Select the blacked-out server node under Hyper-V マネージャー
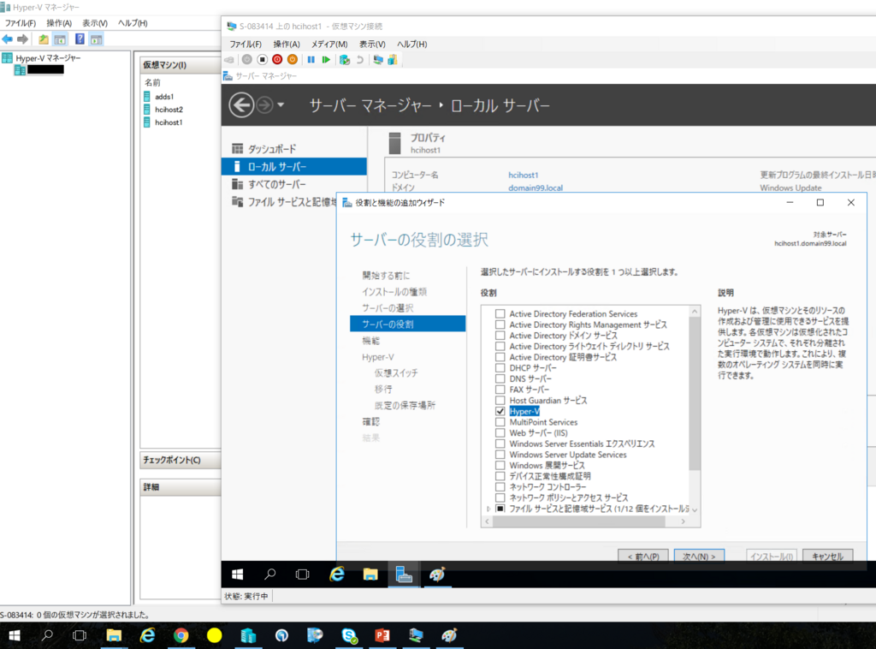876x649 pixels. point(45,70)
